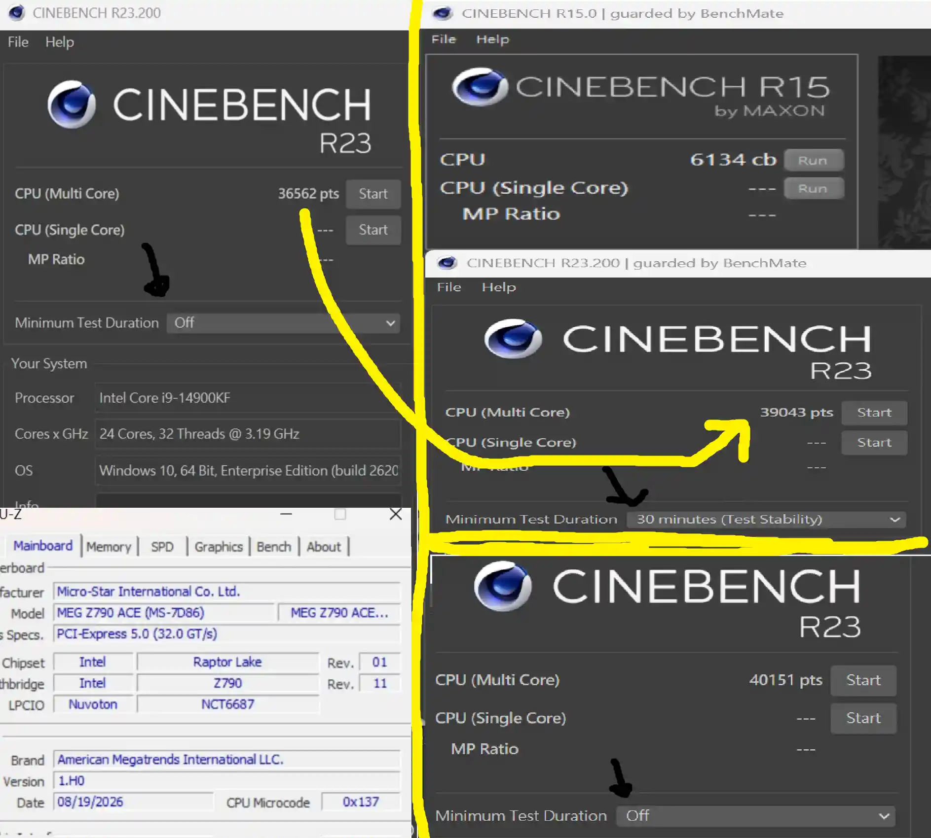Click the large Cinebench R15 sphere logo

(x=480, y=87)
